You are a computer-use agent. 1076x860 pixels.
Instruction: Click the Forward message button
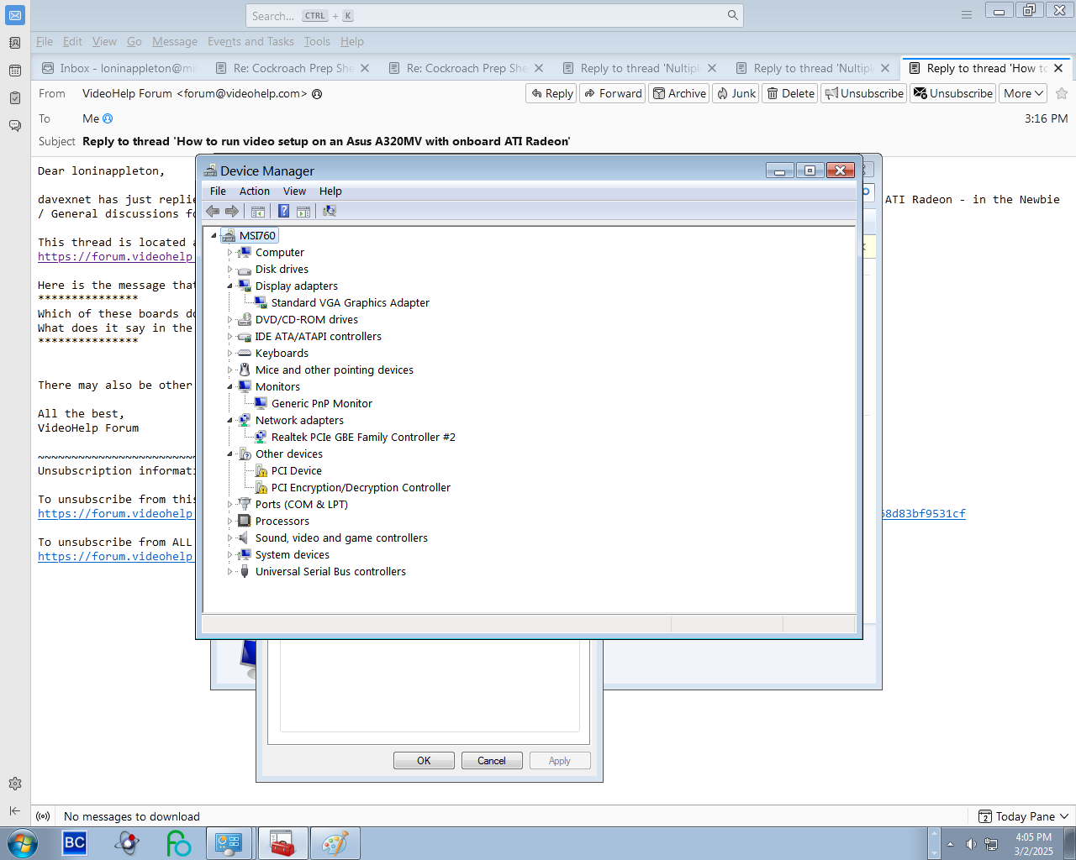[613, 93]
